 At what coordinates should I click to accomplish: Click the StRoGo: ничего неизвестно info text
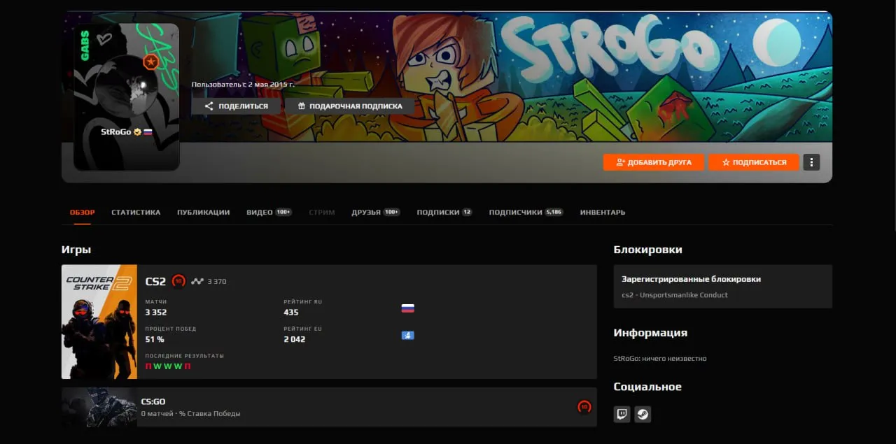660,359
